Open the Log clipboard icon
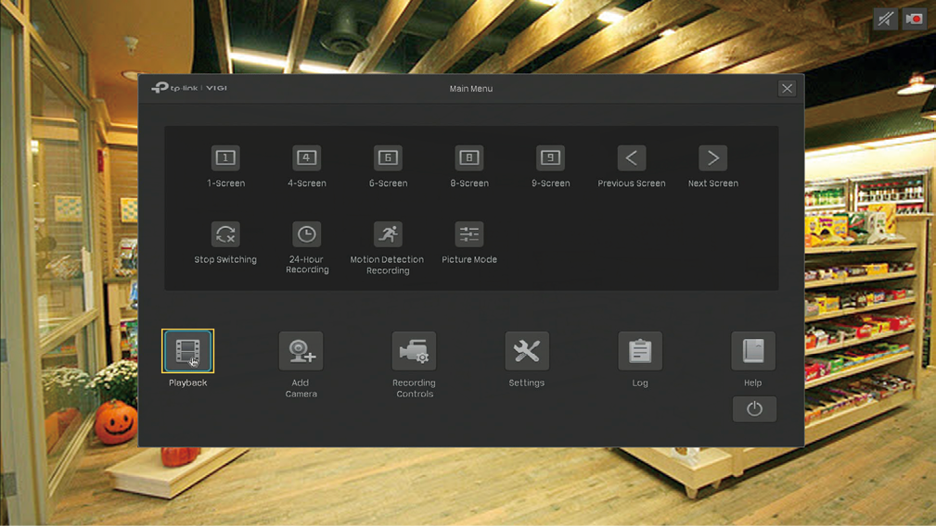The width and height of the screenshot is (936, 526). [640, 351]
